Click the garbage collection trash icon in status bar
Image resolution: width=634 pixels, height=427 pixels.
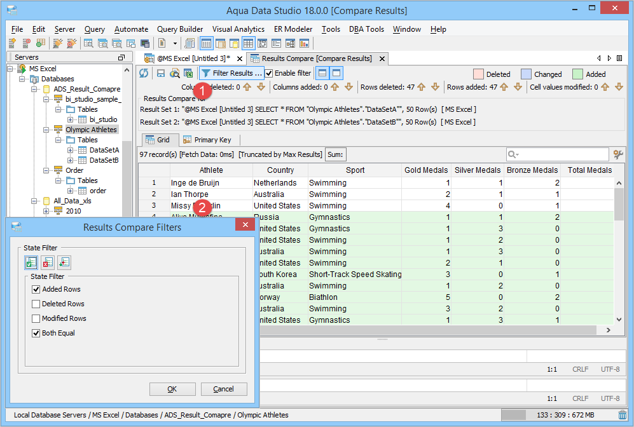[623, 415]
